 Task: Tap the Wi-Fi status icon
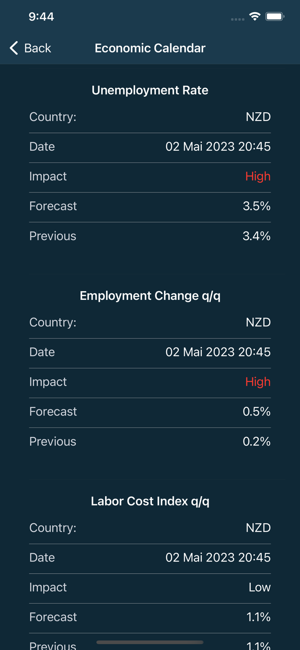click(x=255, y=17)
